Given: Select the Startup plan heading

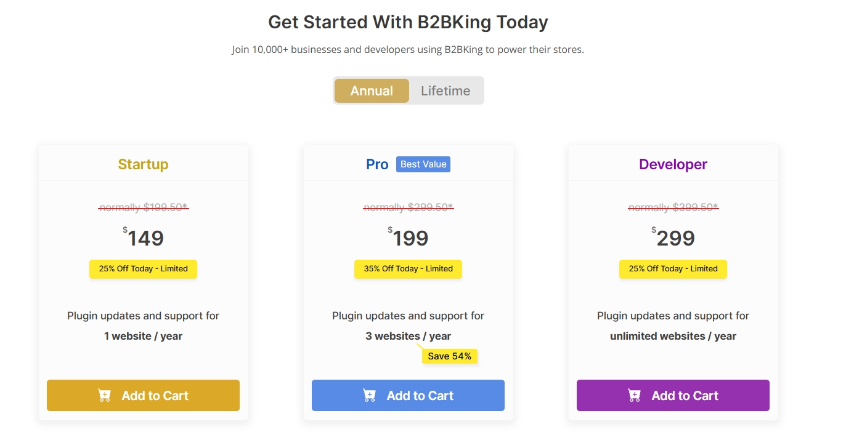Looking at the screenshot, I should pyautogui.click(x=143, y=164).
